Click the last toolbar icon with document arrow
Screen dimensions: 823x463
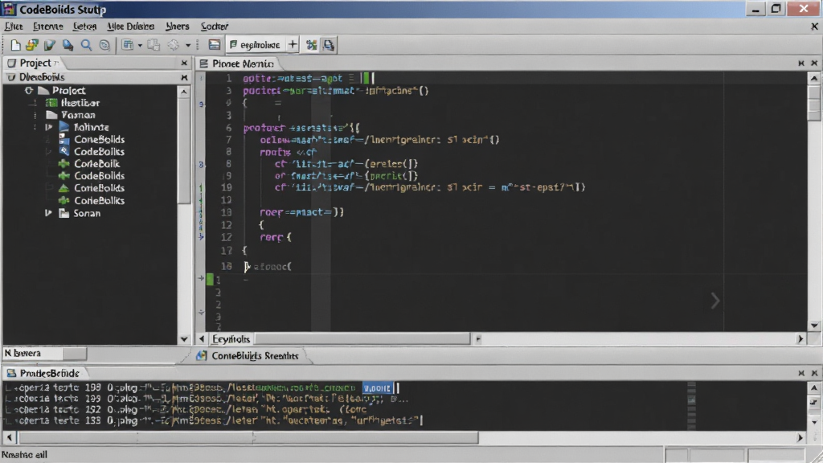click(329, 45)
